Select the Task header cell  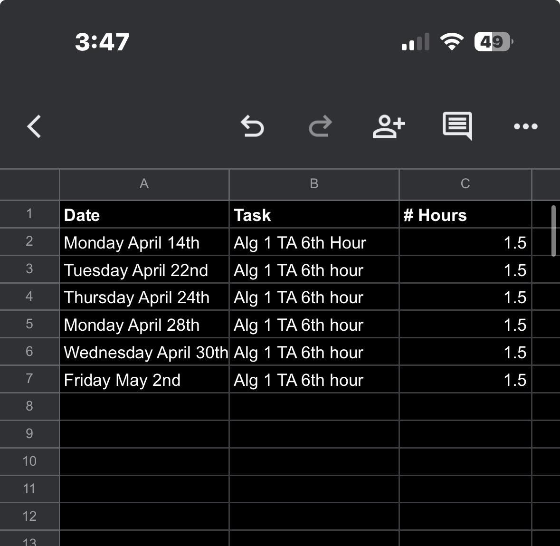pos(314,215)
